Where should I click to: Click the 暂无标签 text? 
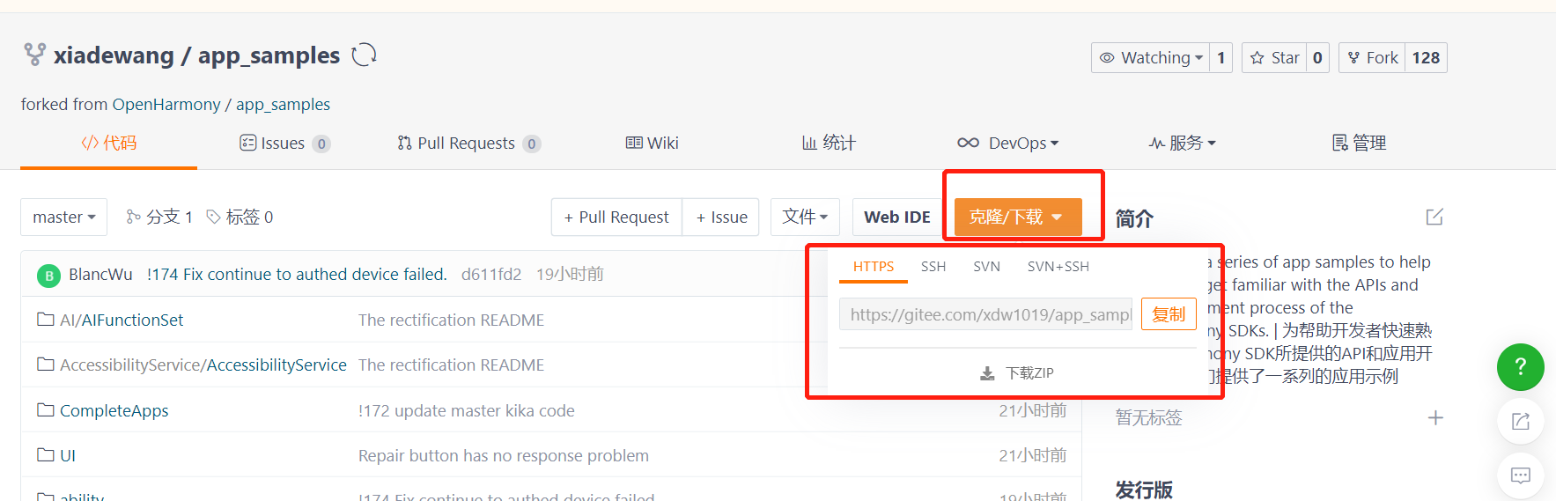point(1148,418)
